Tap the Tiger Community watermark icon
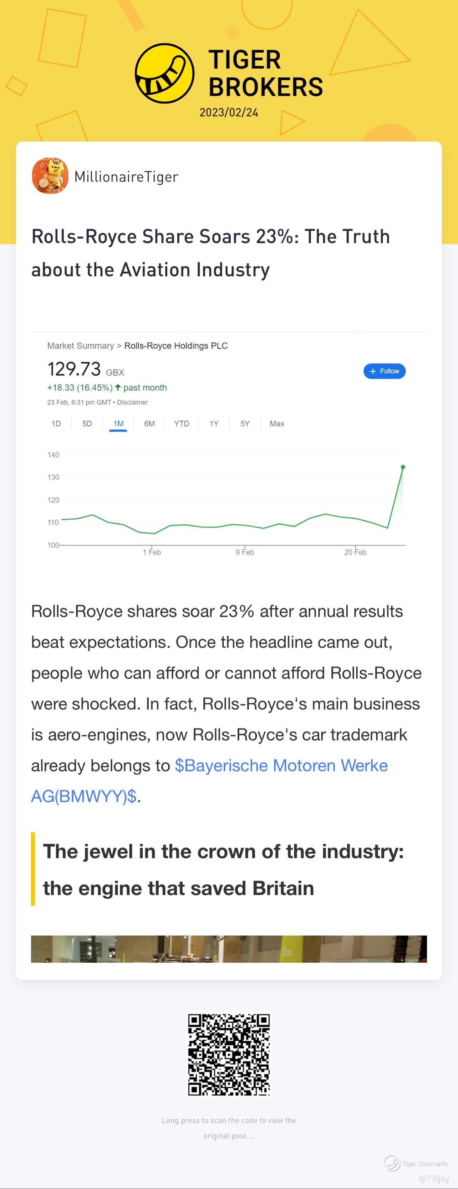 coord(392,1163)
